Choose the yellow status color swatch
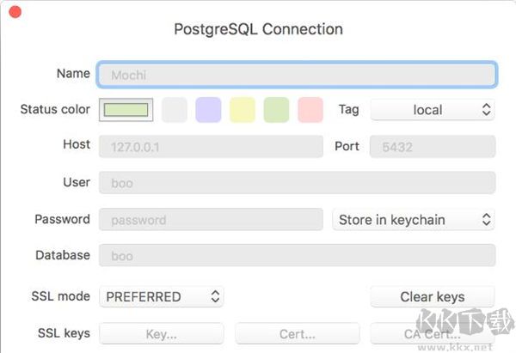 tap(243, 110)
